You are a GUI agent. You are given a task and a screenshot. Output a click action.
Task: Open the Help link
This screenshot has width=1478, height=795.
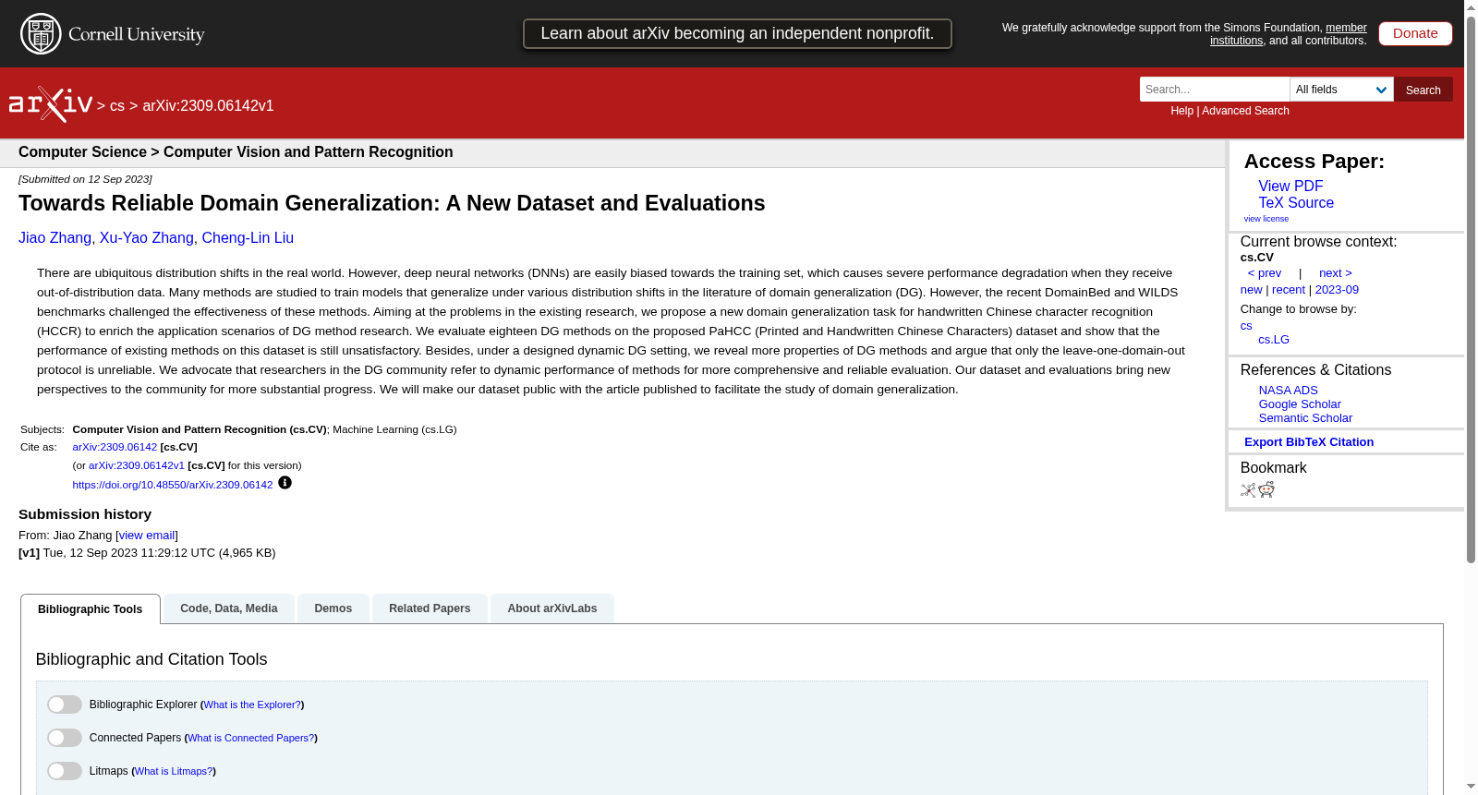pyautogui.click(x=1181, y=111)
